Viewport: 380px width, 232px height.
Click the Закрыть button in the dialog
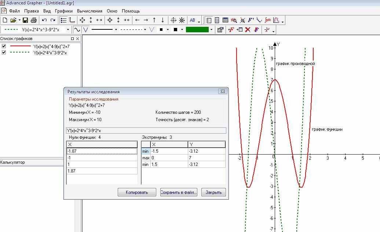[213, 192]
